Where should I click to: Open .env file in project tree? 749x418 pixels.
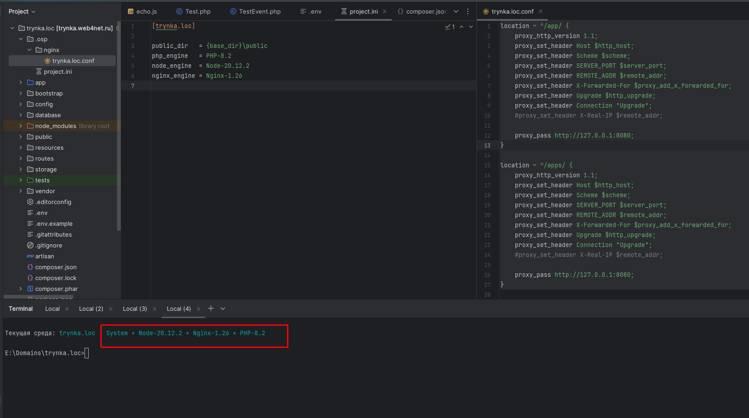pyautogui.click(x=42, y=213)
